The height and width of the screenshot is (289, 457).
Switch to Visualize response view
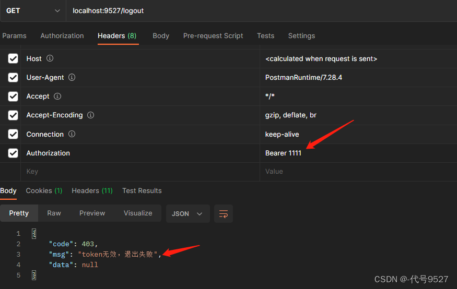click(x=138, y=213)
